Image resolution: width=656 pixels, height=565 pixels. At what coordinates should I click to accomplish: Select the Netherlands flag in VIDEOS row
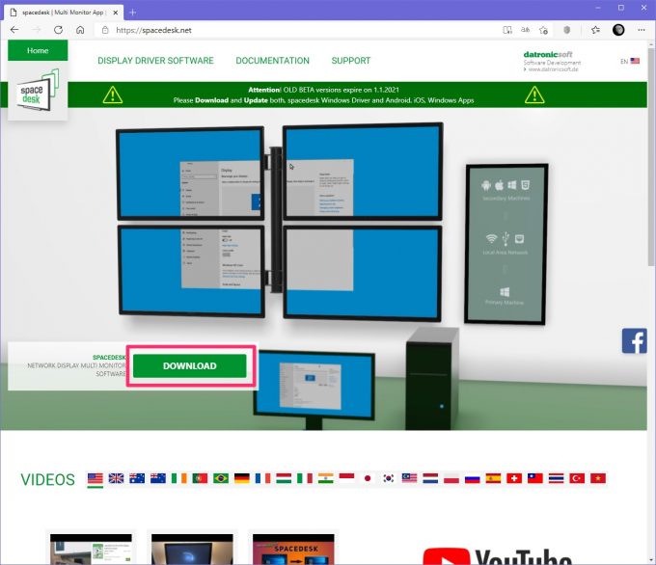(x=430, y=478)
